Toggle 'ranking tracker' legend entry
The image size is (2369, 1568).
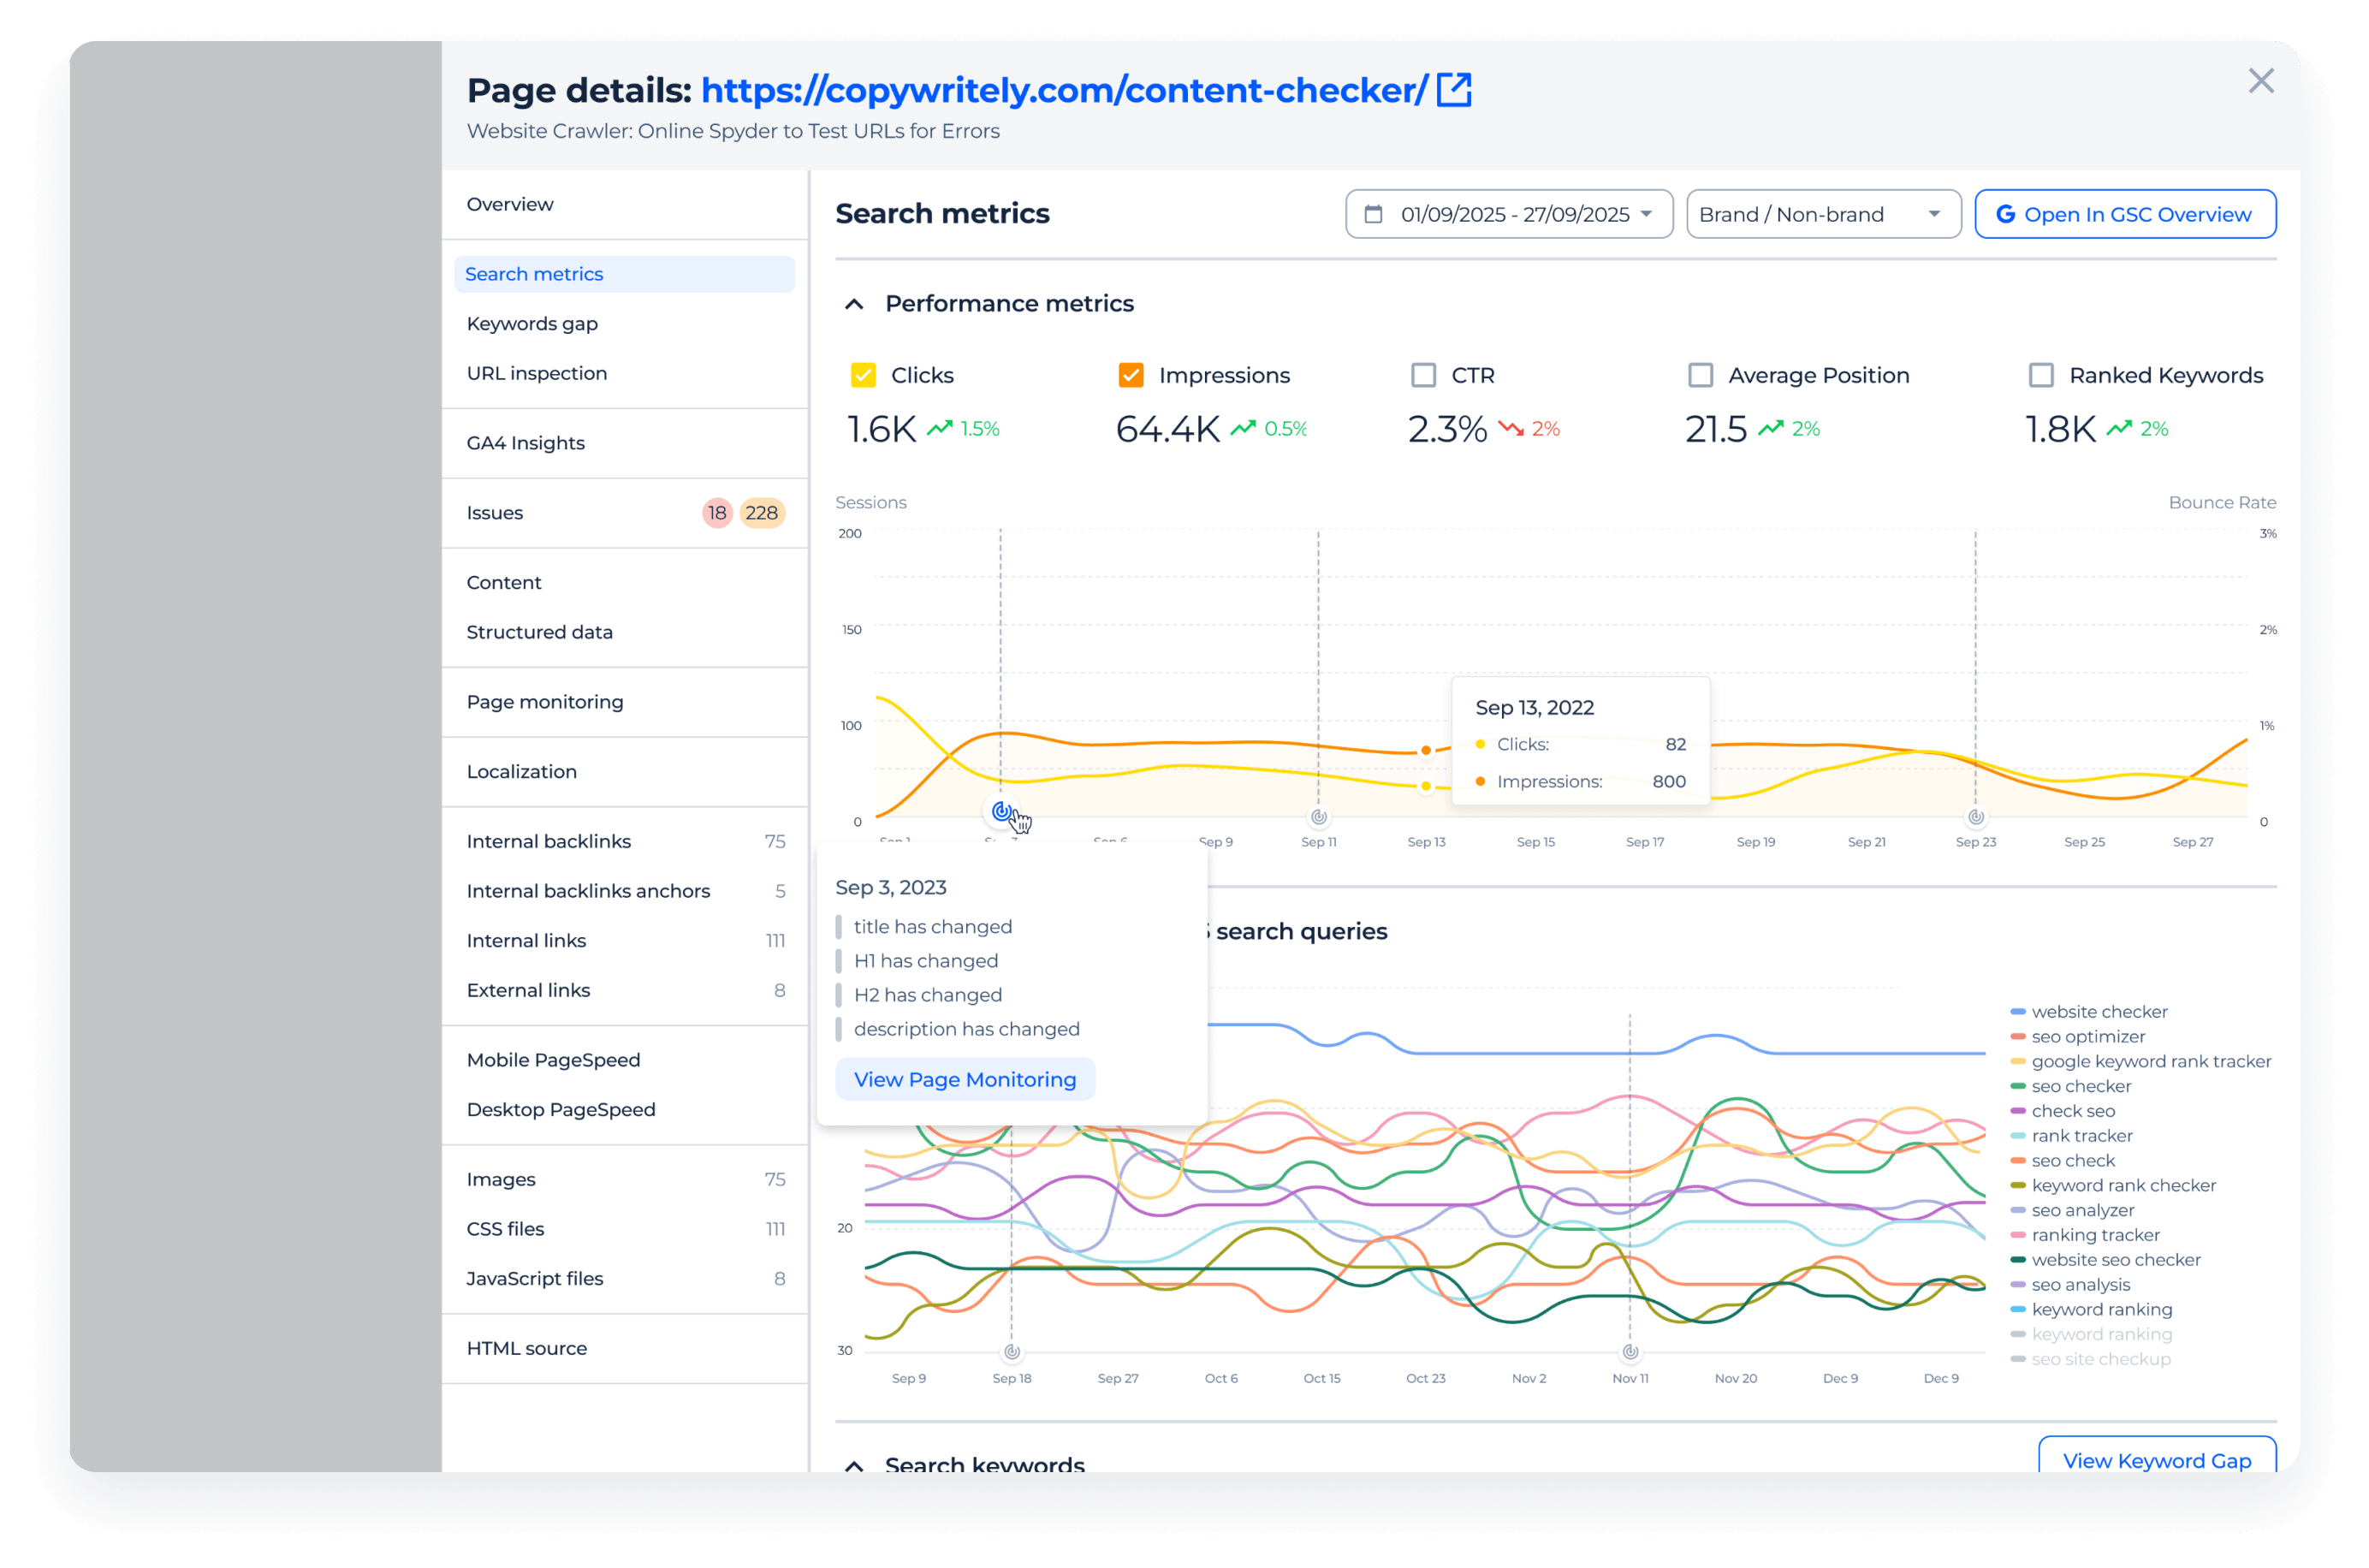click(x=2084, y=1236)
